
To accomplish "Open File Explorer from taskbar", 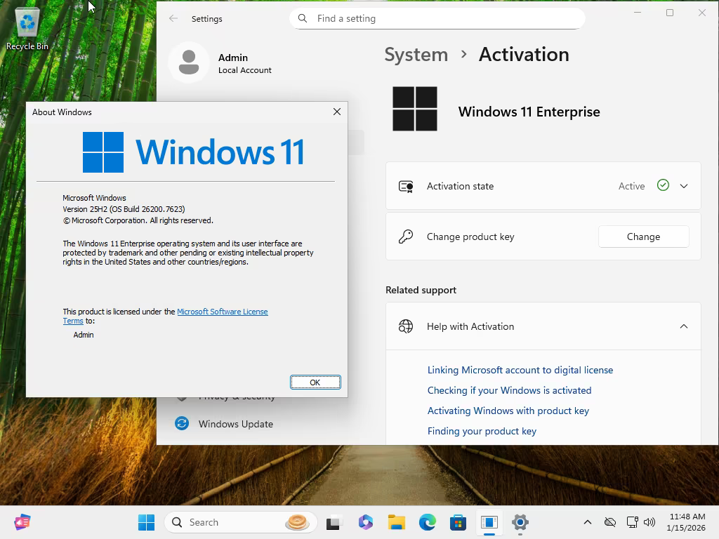I will pos(397,522).
